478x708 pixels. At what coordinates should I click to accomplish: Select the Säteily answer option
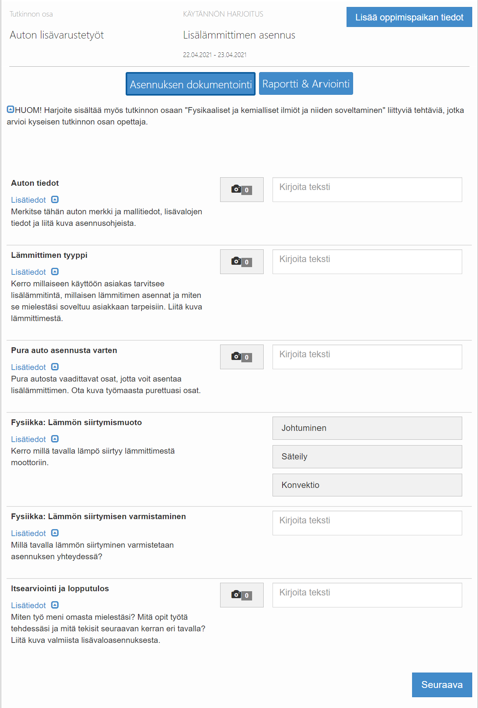[367, 457]
